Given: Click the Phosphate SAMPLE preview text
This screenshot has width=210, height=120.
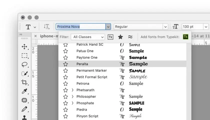Looking at the screenshot, I should tap(136, 103).
